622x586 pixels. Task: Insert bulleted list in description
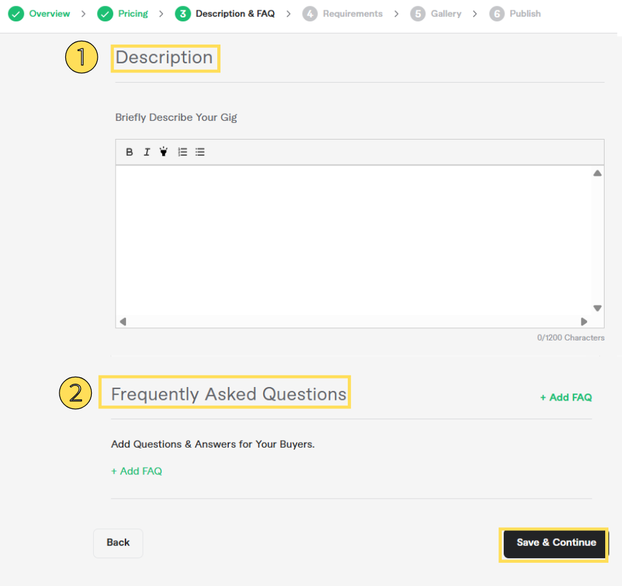coord(200,152)
